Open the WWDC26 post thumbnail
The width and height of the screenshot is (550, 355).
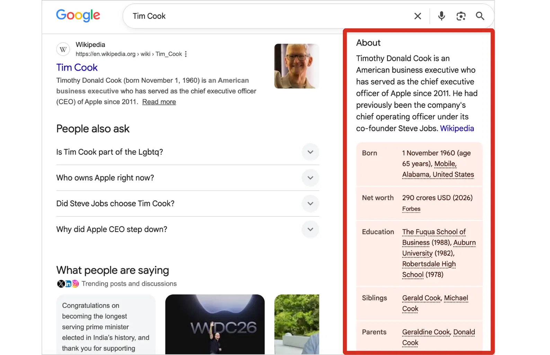215,324
